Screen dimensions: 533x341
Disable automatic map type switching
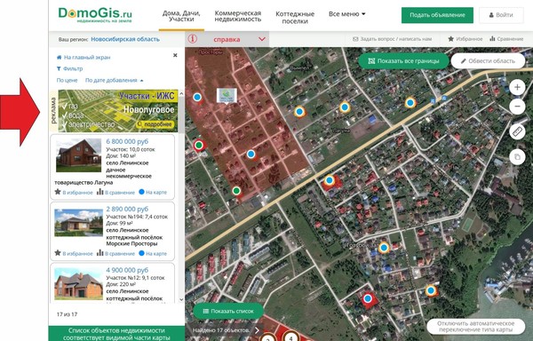pyautogui.click(x=475, y=327)
